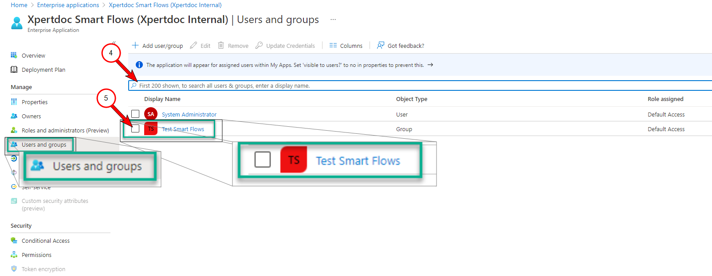Click the Owners people icon

pos(14,116)
